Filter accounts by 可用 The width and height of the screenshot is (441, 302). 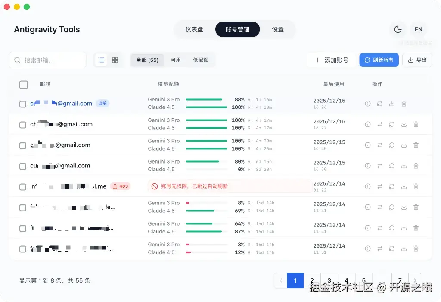[176, 60]
